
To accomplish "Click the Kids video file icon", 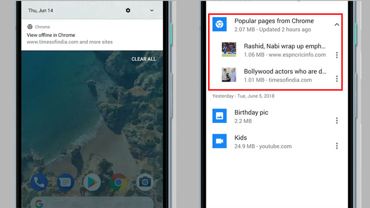I will point(219,141).
